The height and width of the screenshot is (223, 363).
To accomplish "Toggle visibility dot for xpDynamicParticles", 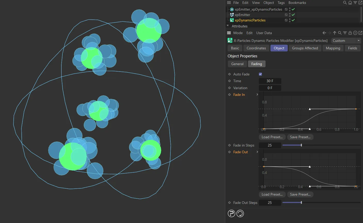I will [x=290, y=20].
